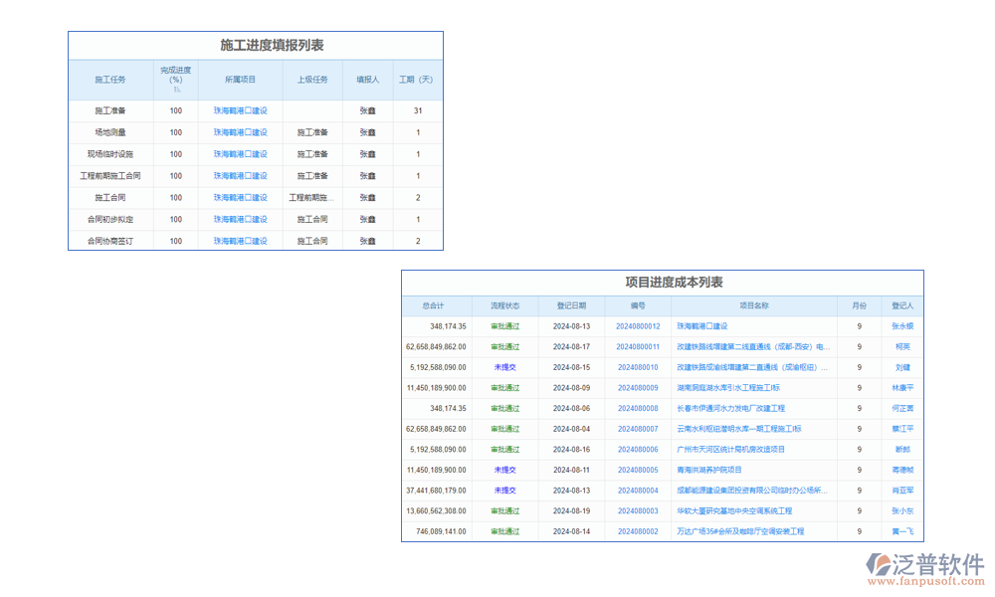Select the 场地测量 task row cell

[110, 132]
